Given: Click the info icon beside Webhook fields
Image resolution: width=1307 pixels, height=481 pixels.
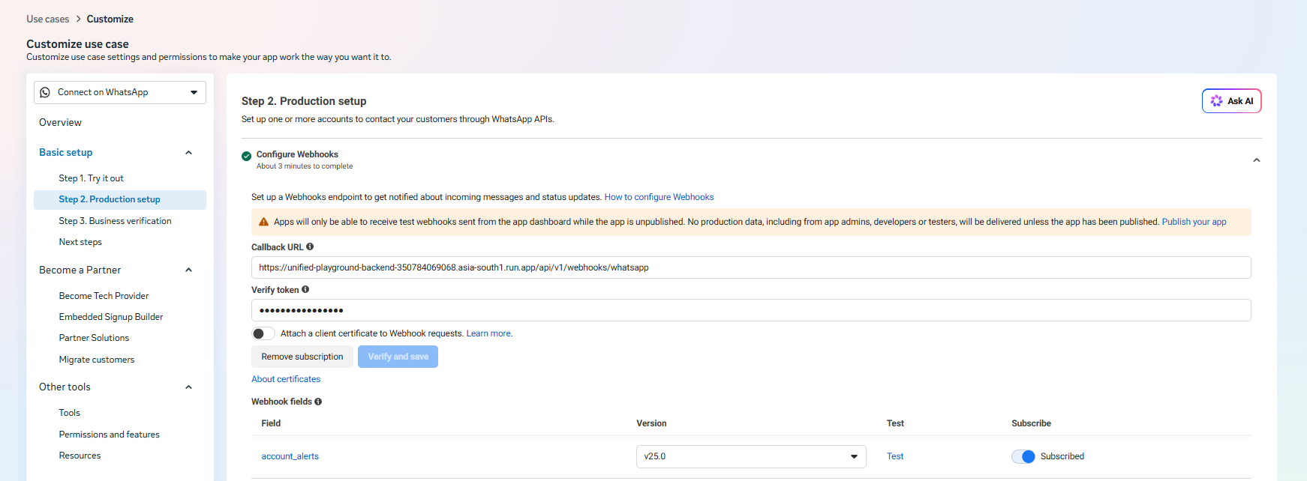Looking at the screenshot, I should pyautogui.click(x=318, y=402).
